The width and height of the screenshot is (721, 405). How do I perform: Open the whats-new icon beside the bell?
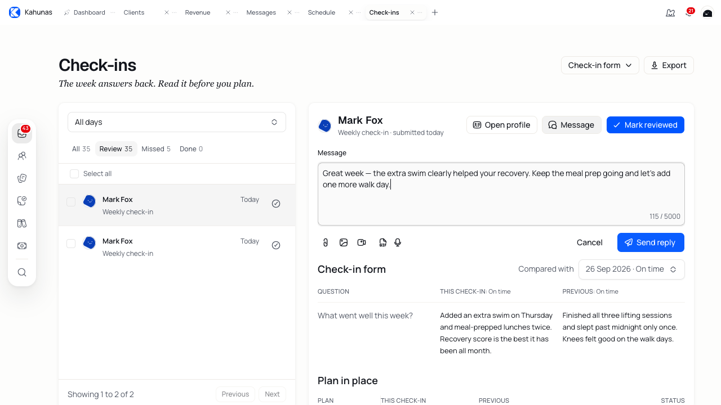pos(670,12)
